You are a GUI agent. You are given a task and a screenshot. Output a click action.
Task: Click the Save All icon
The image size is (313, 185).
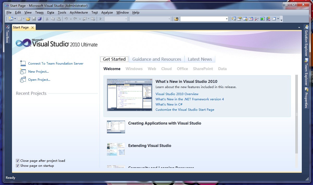click(x=40, y=19)
